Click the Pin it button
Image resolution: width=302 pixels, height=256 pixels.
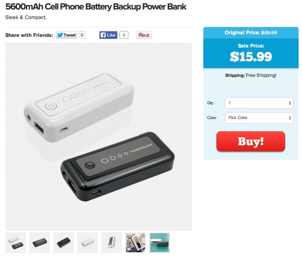click(x=144, y=35)
